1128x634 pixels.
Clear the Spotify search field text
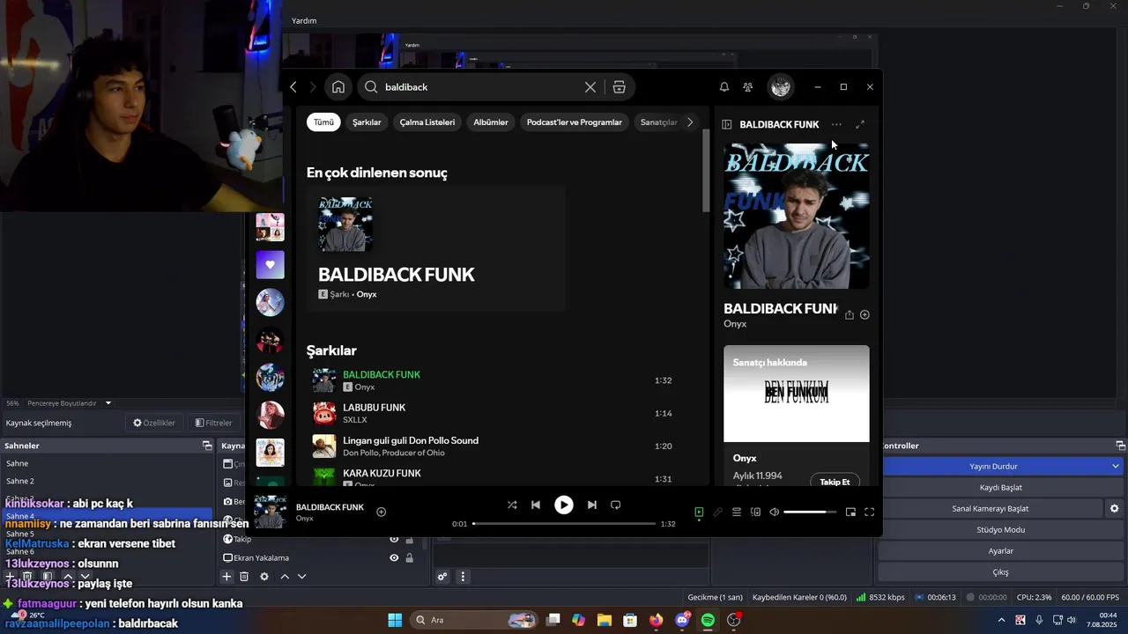click(590, 87)
